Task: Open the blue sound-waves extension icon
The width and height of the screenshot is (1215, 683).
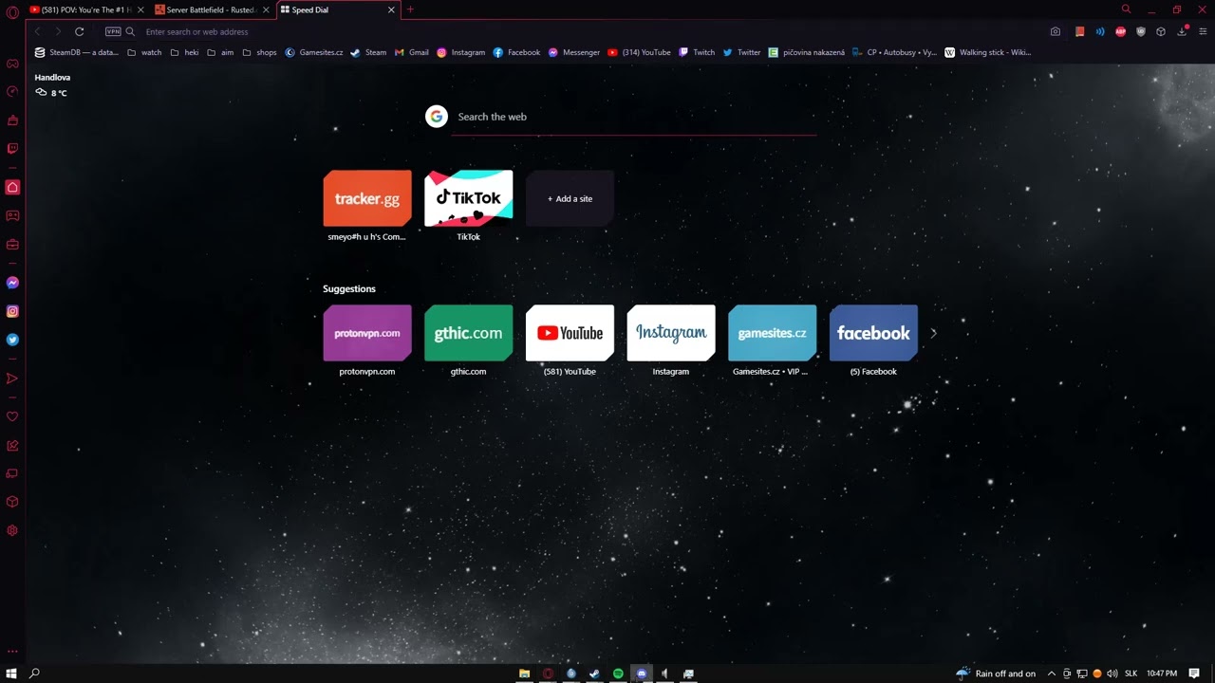Action: pyautogui.click(x=1100, y=31)
